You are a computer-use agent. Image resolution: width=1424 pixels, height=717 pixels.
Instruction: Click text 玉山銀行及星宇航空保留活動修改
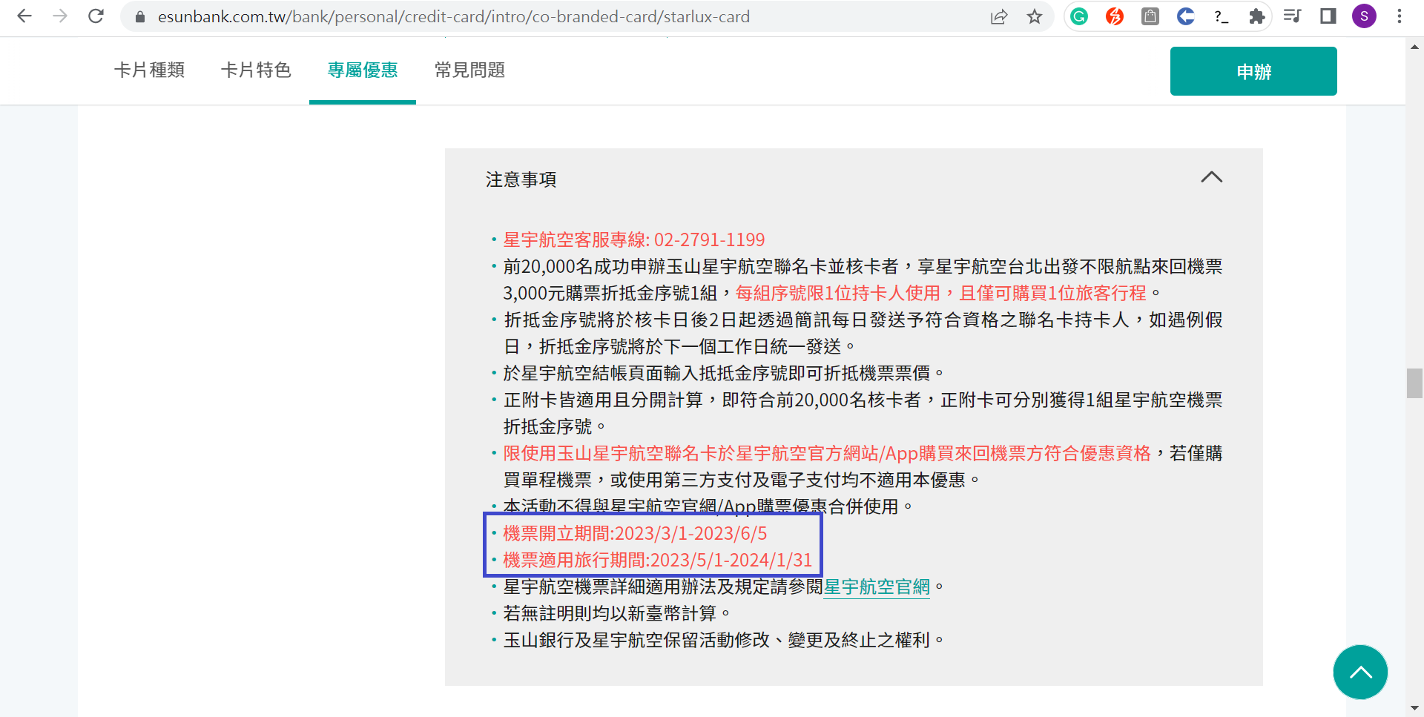[x=636, y=641]
